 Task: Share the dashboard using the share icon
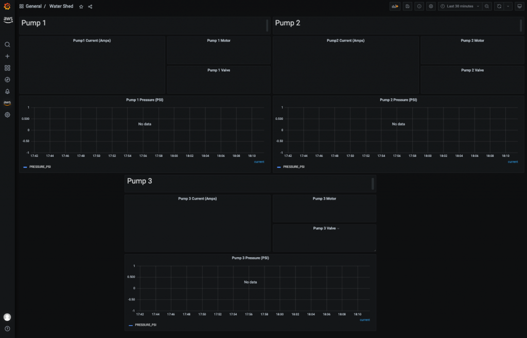(x=90, y=6)
